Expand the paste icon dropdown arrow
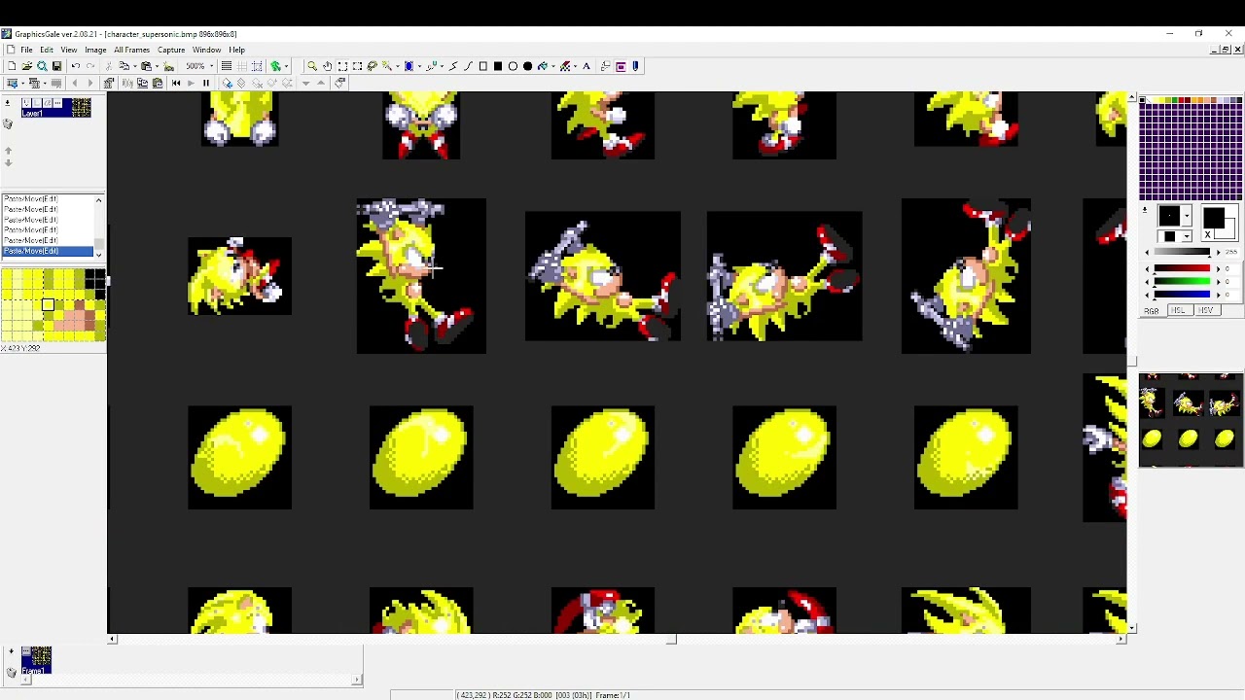The width and height of the screenshot is (1245, 700). pyautogui.click(x=157, y=66)
